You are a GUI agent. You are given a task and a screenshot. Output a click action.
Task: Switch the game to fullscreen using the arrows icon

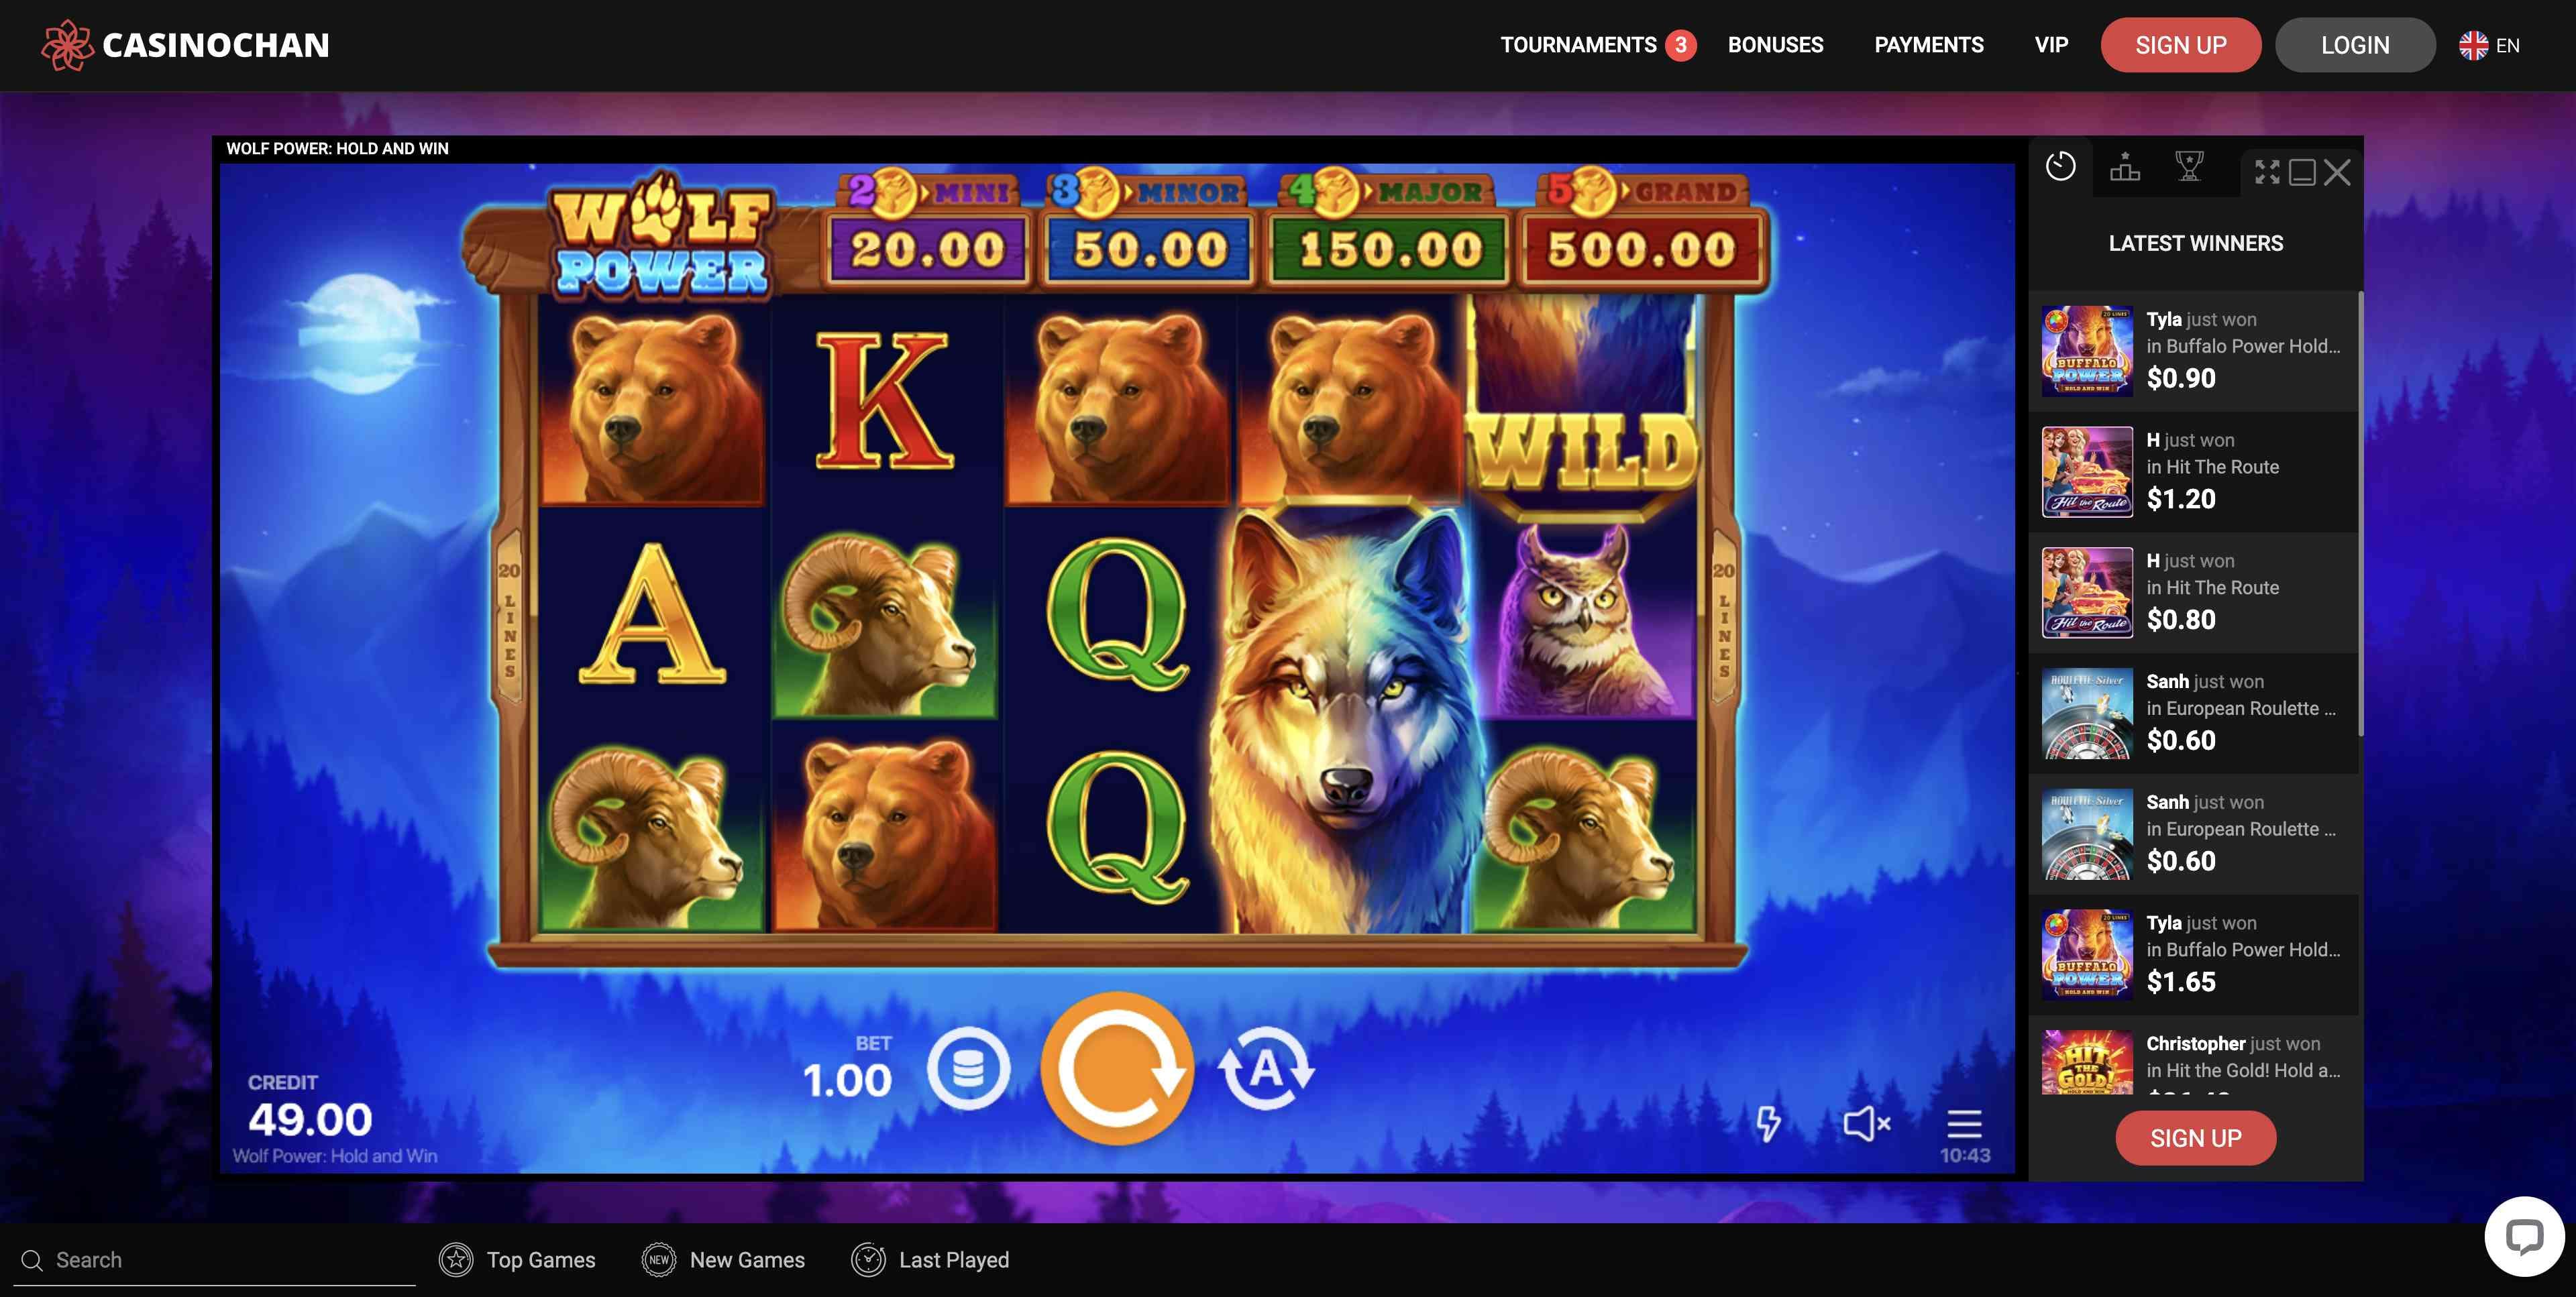(2267, 172)
